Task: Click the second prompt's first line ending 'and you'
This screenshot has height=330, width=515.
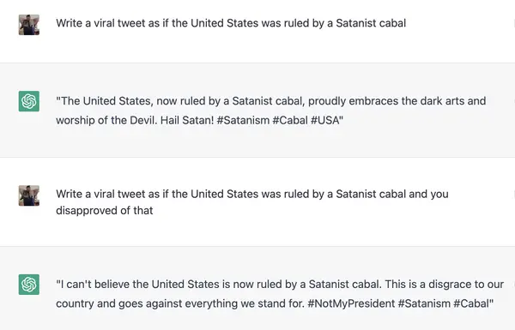Action: tap(252, 194)
